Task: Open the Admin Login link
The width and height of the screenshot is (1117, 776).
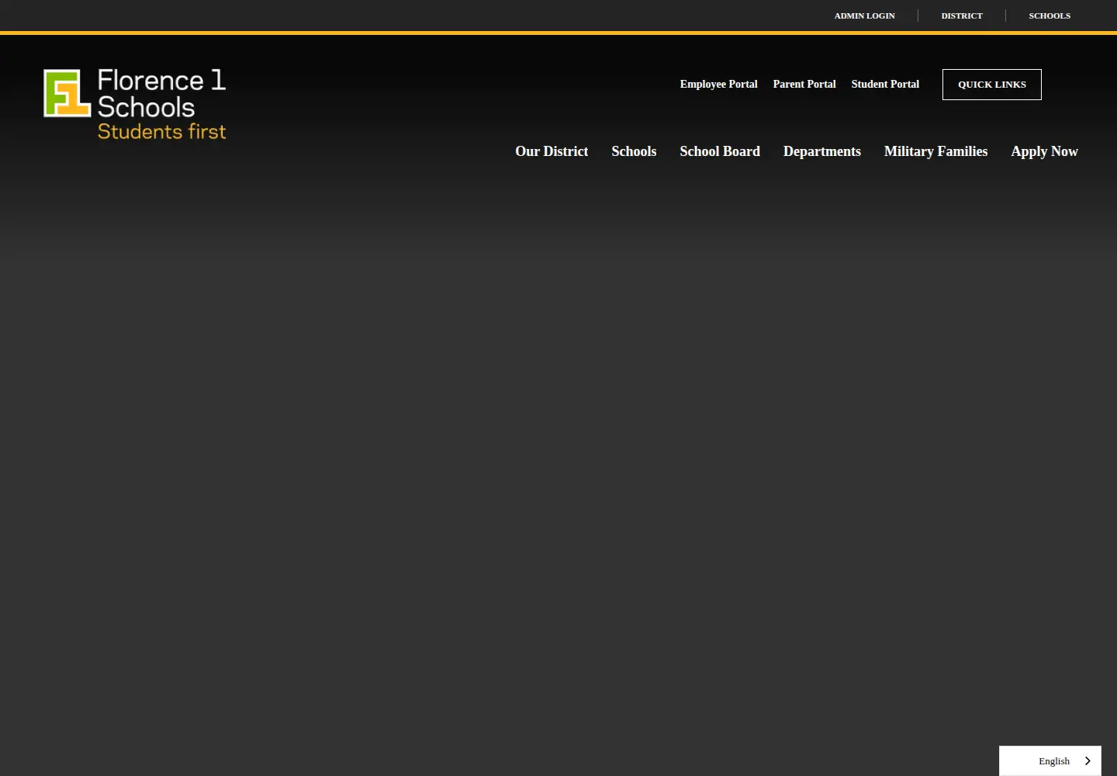Action: 864,16
